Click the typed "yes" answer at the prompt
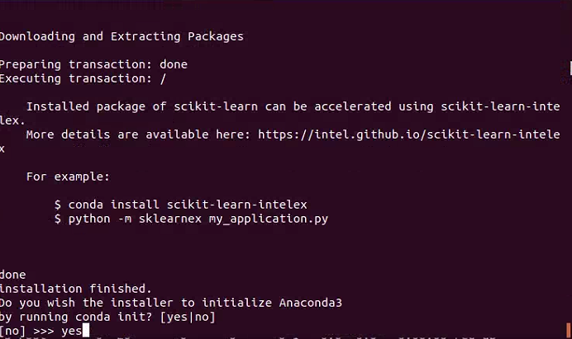Viewport: 572px width, 339px height. tap(71, 332)
